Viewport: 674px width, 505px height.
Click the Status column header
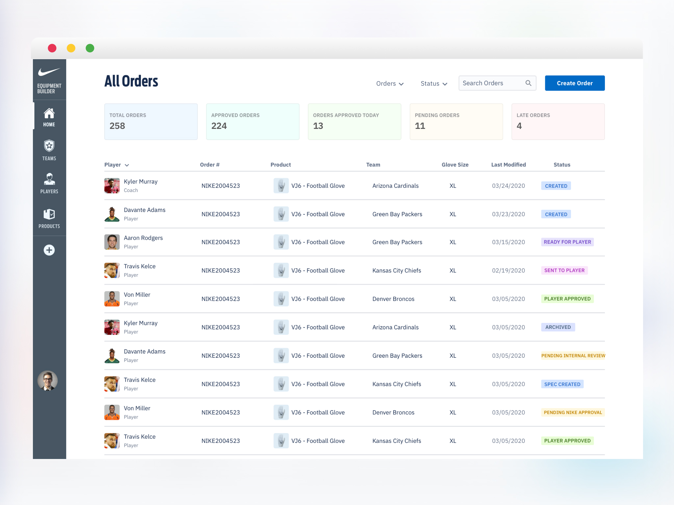pyautogui.click(x=562, y=165)
